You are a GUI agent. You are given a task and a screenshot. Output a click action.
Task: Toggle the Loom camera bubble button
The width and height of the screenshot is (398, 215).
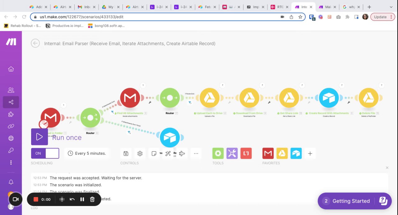(x=16, y=199)
